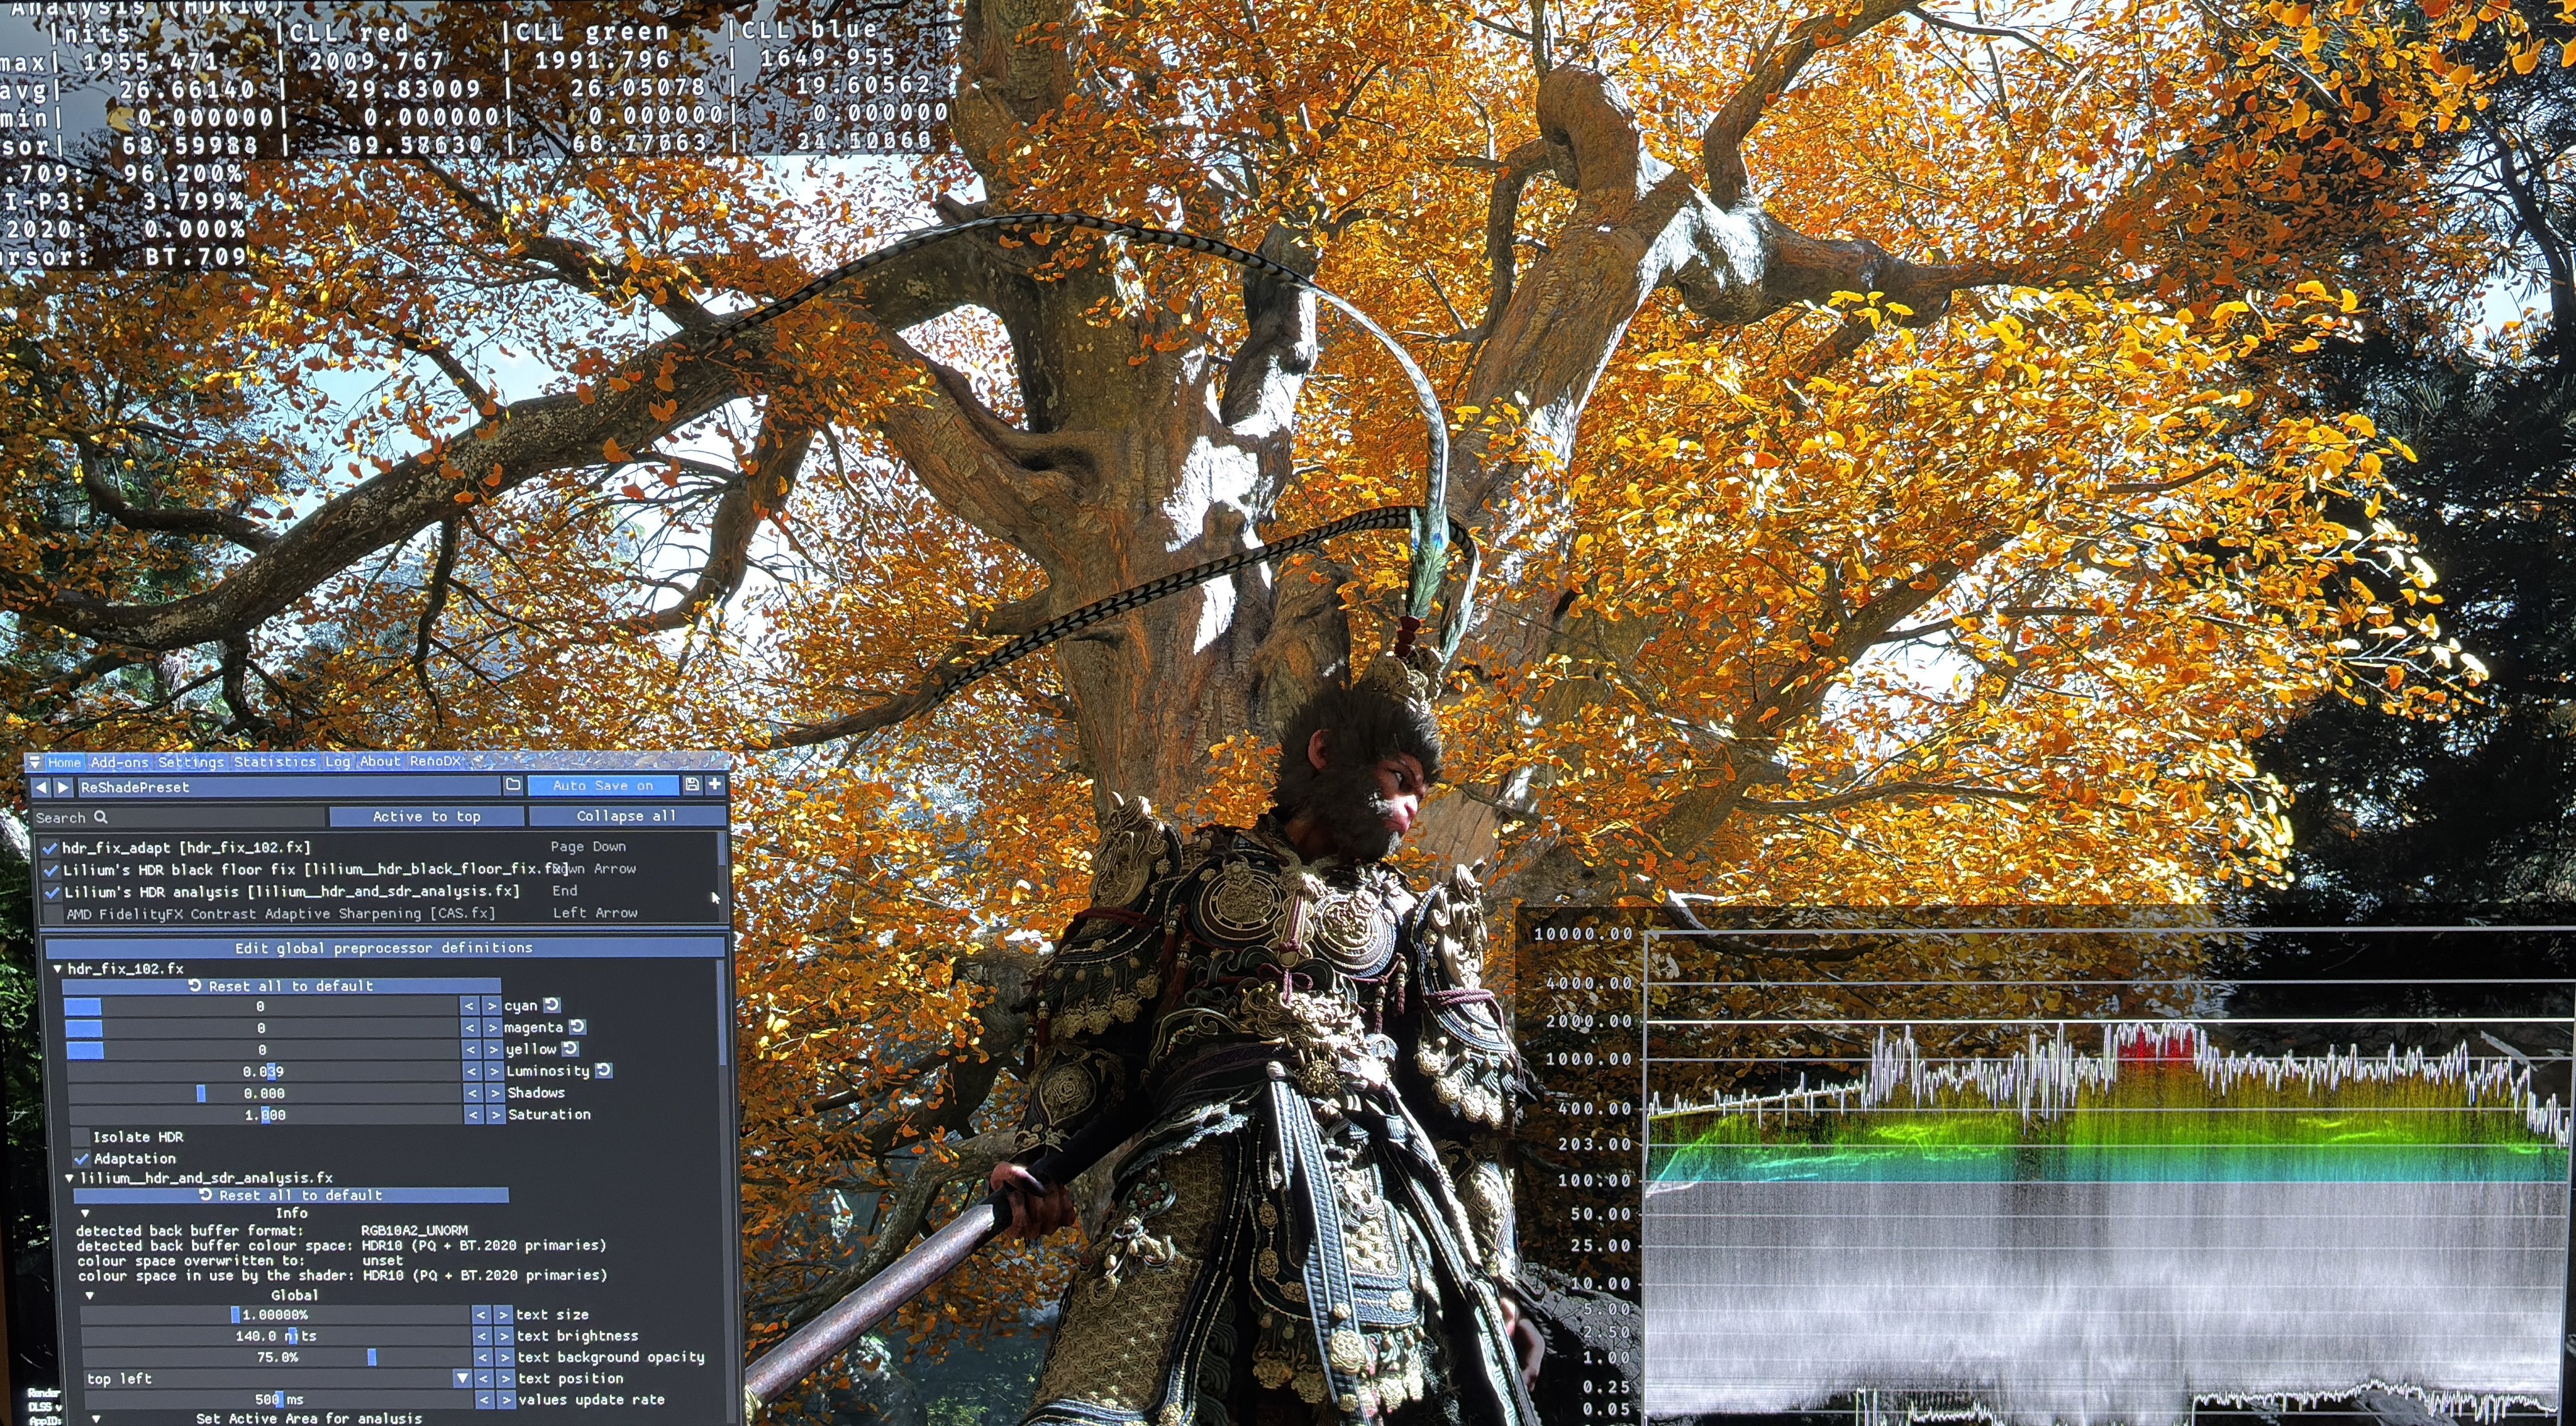2576x1426 pixels.
Task: Increase Saturation with the right arrow
Action: (496, 1115)
